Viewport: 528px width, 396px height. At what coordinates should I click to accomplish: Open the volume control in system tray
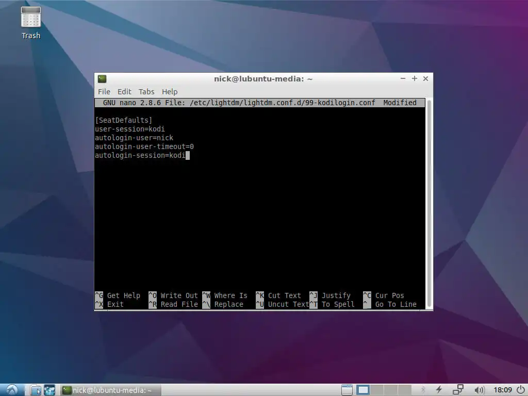[479, 390]
